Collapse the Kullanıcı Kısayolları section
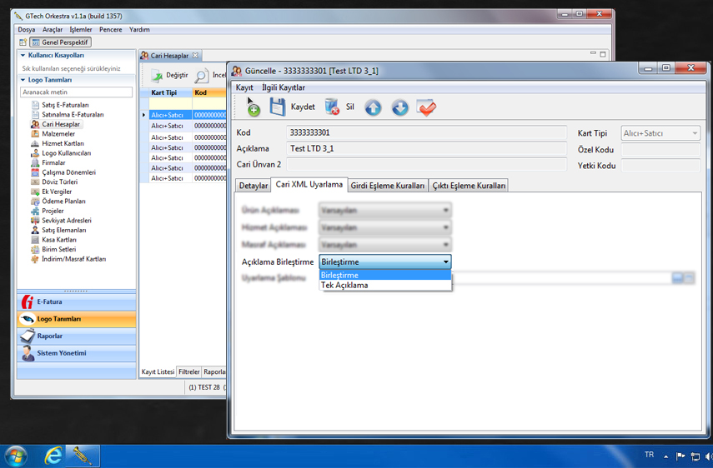This screenshot has height=468, width=713. (x=23, y=56)
